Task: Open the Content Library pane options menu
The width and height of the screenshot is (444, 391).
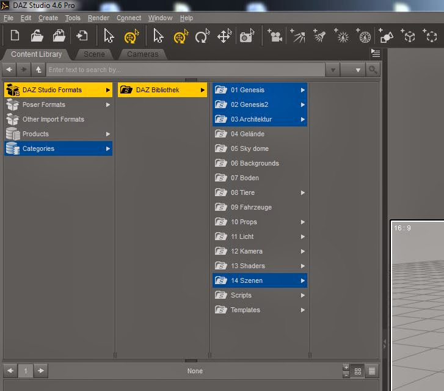Action: [376, 53]
